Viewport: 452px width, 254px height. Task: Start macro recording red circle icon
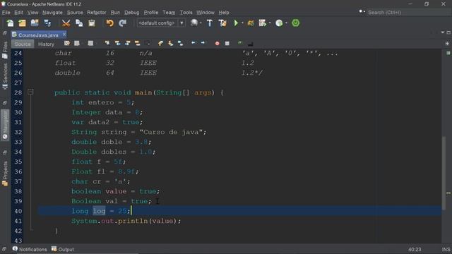point(217,43)
